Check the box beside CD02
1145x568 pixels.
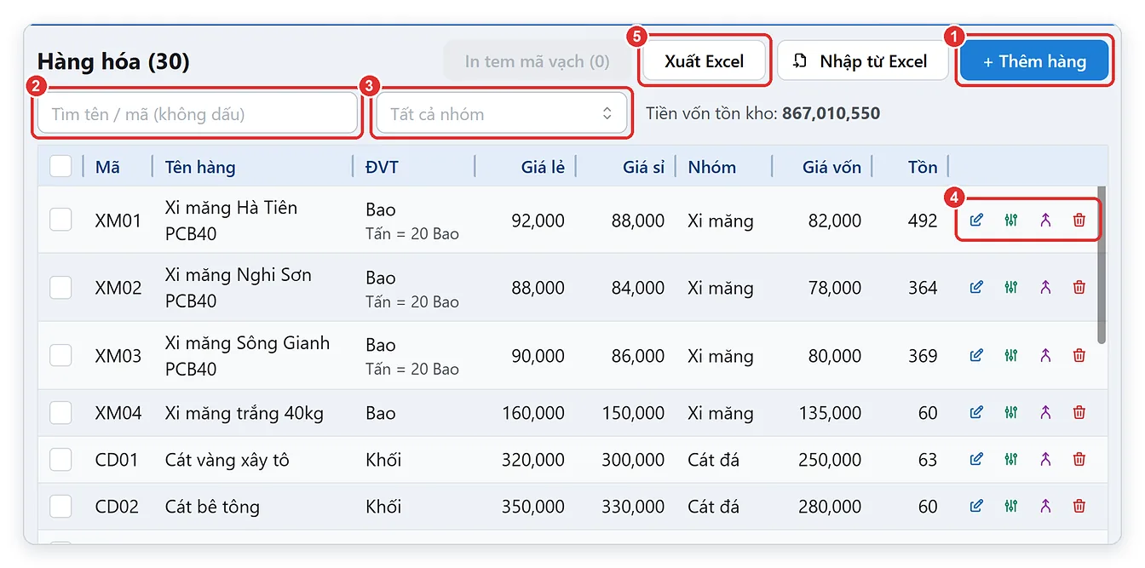pos(60,506)
